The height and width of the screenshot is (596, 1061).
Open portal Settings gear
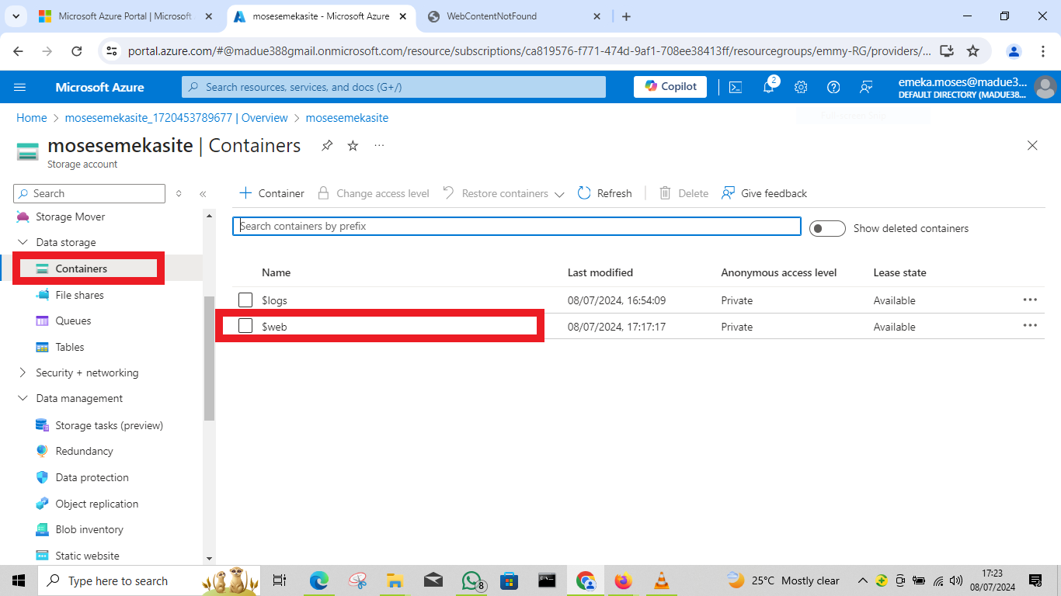coord(801,87)
